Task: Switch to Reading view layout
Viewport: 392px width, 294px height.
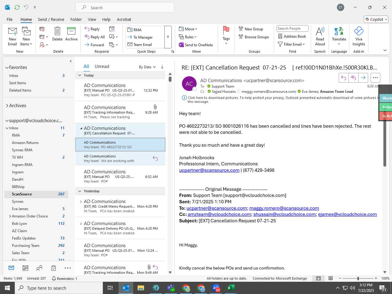Action: click(x=331, y=278)
